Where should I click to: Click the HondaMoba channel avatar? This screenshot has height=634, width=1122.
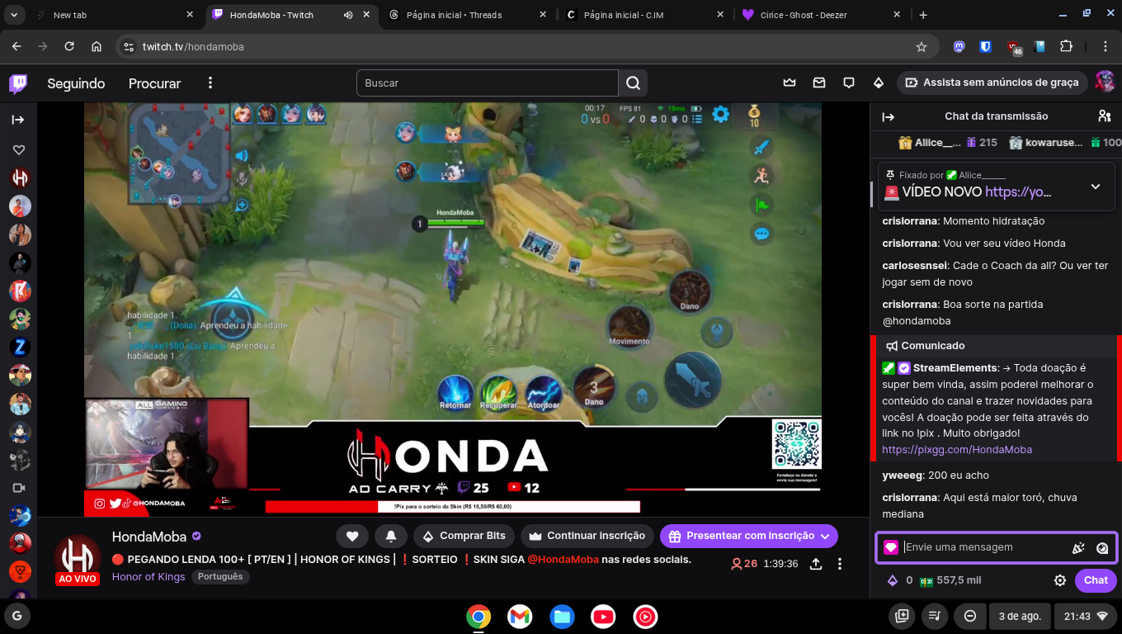78,560
